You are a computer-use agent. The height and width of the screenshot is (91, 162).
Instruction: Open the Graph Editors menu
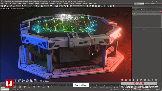pyautogui.click(x=45, y=4)
